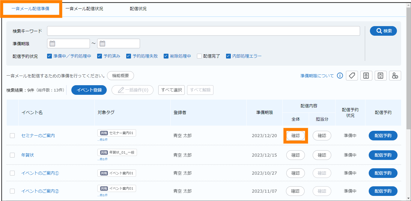Screen dimensions: 411x201
Task: Open the start date calendar picker for 準備期限
Action: click(x=52, y=43)
